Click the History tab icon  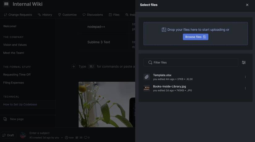coord(39,15)
